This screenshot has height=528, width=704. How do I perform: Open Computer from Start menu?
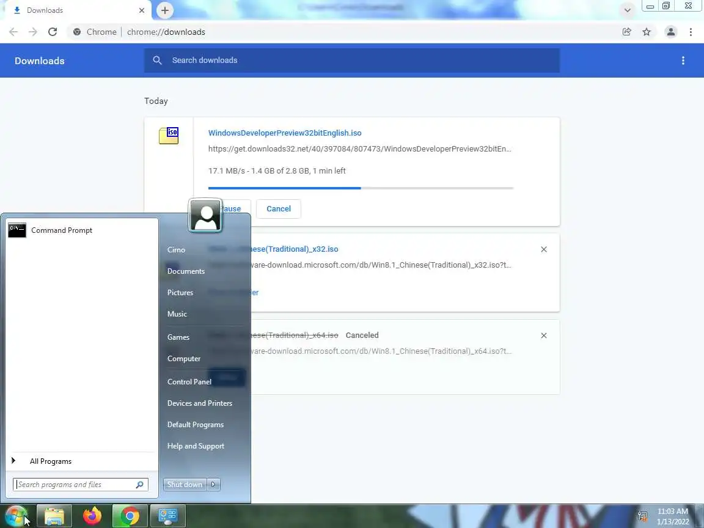[183, 359]
